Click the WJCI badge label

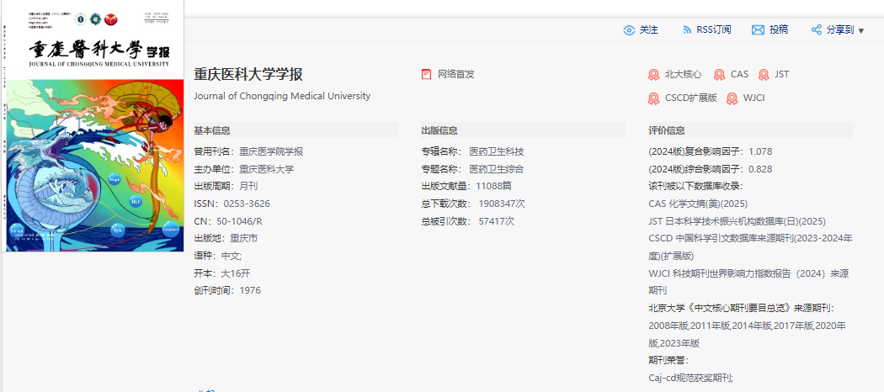point(754,98)
